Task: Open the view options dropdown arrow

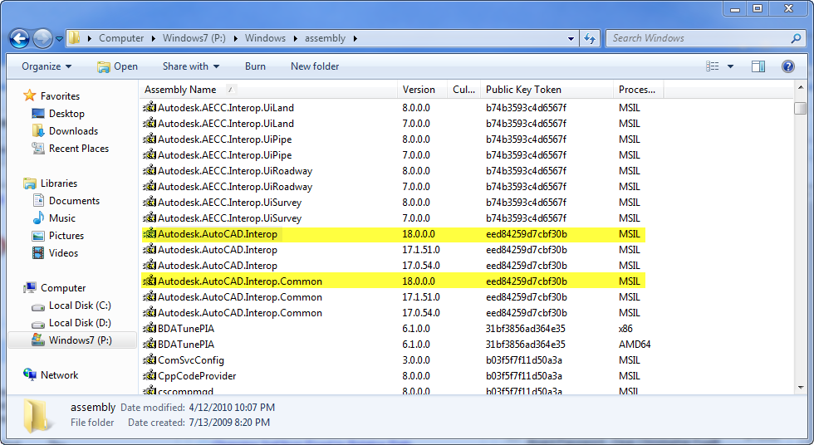Action: 730,66
